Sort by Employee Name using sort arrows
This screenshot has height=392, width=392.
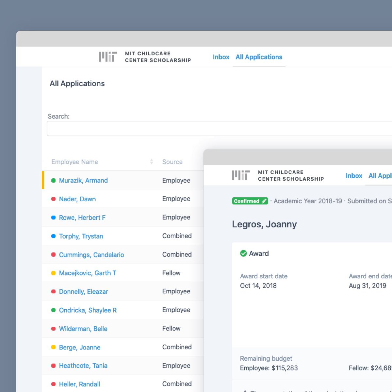[151, 162]
